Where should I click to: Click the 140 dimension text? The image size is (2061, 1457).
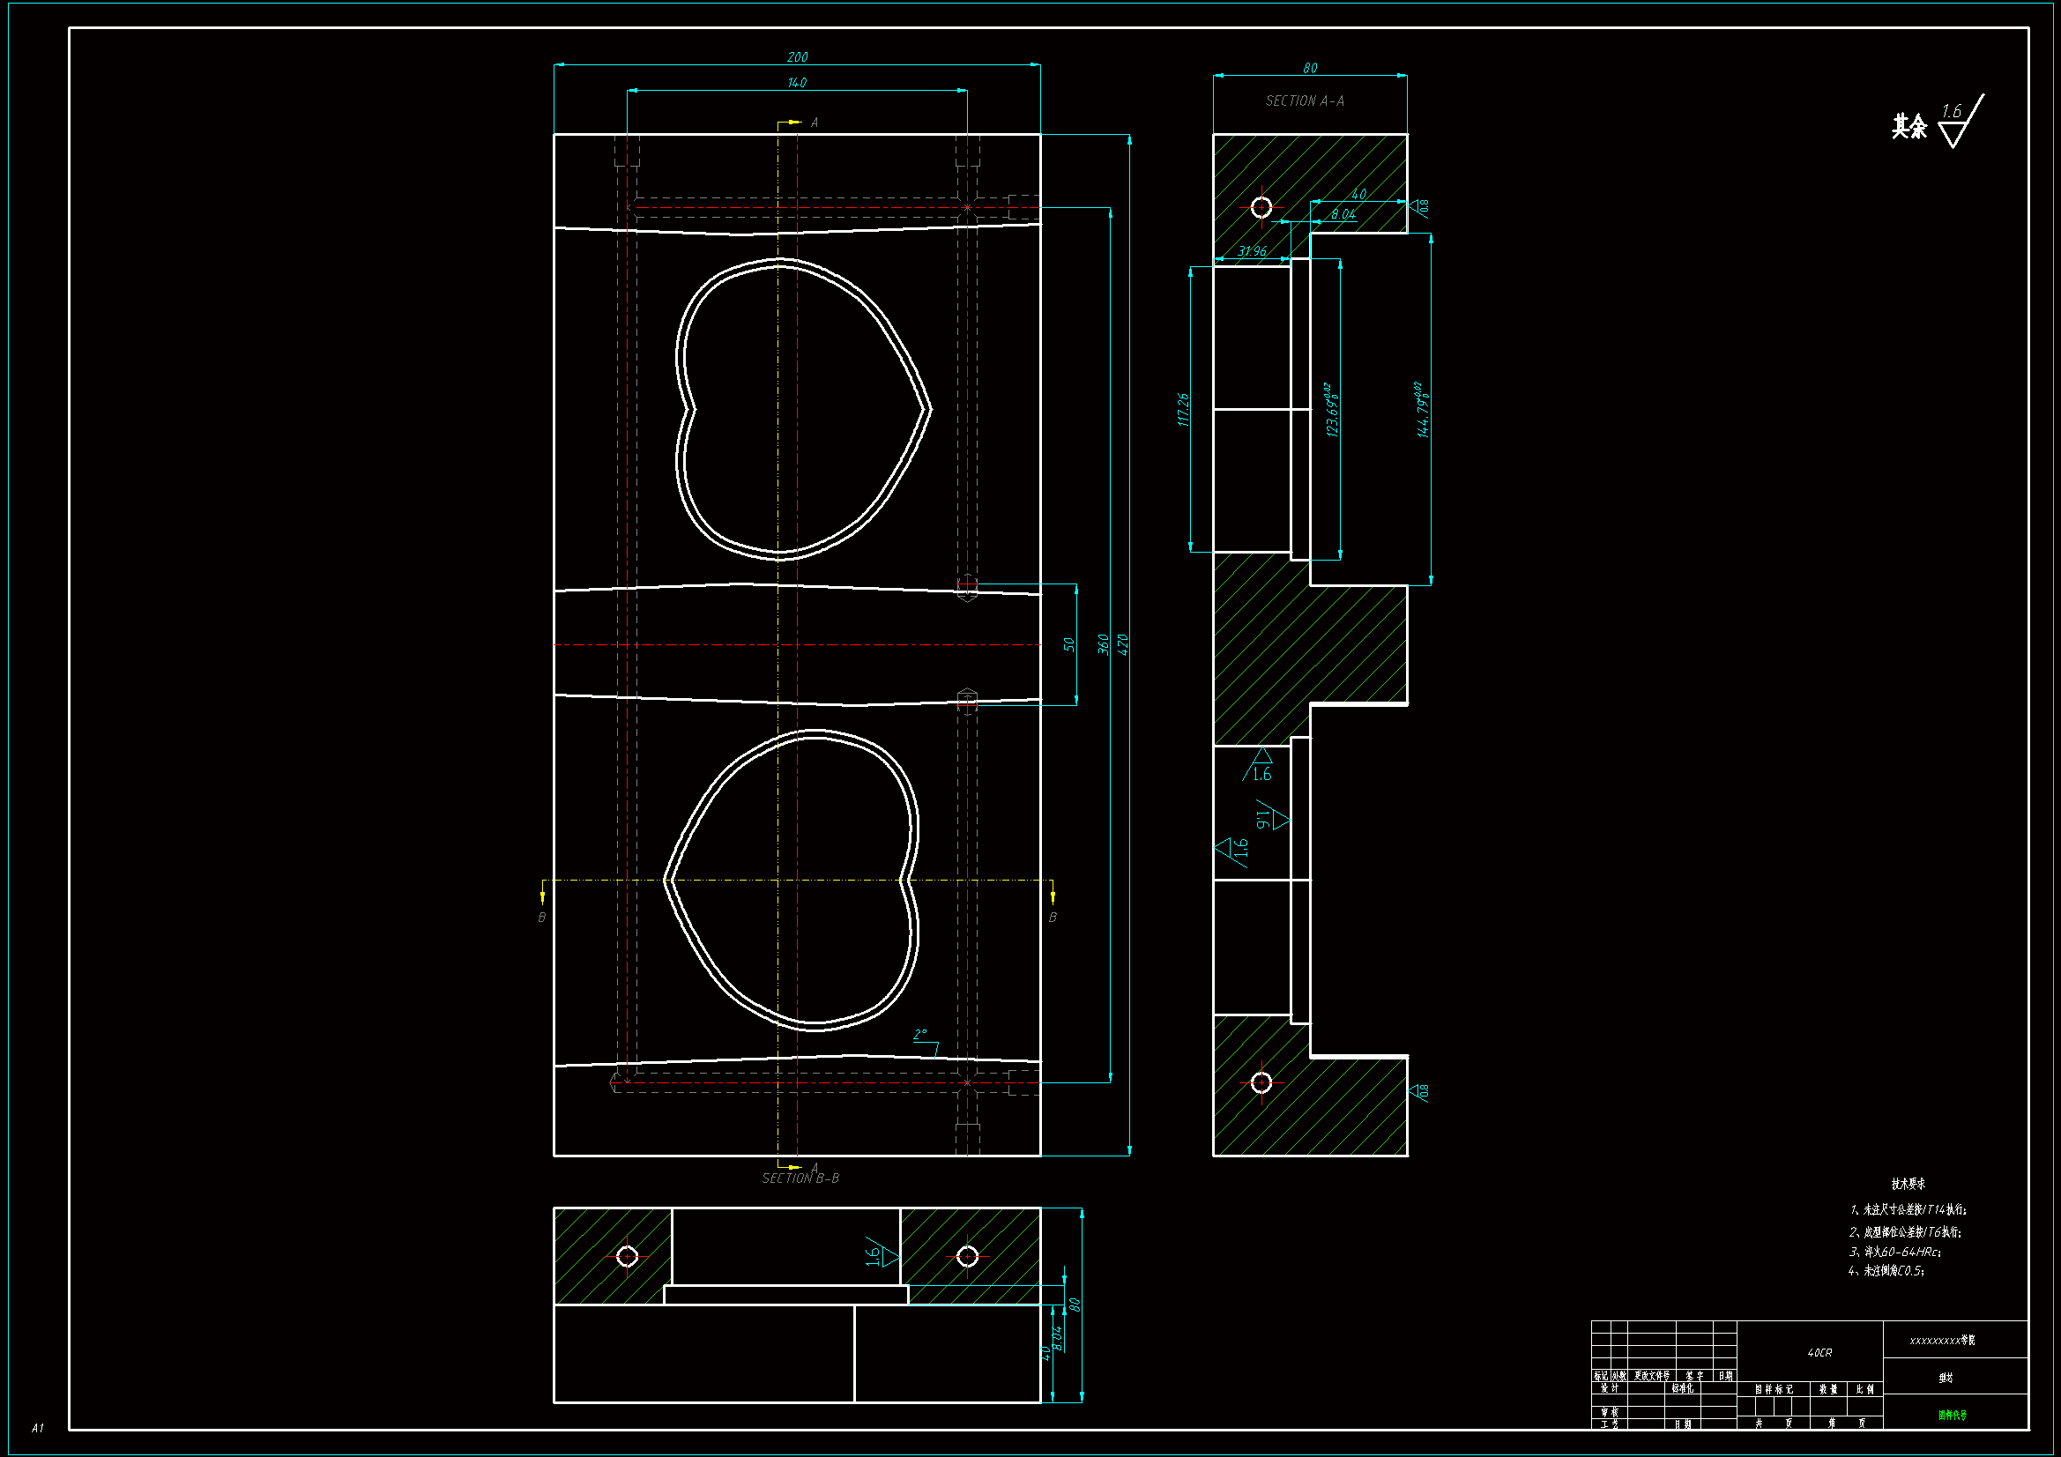797,83
